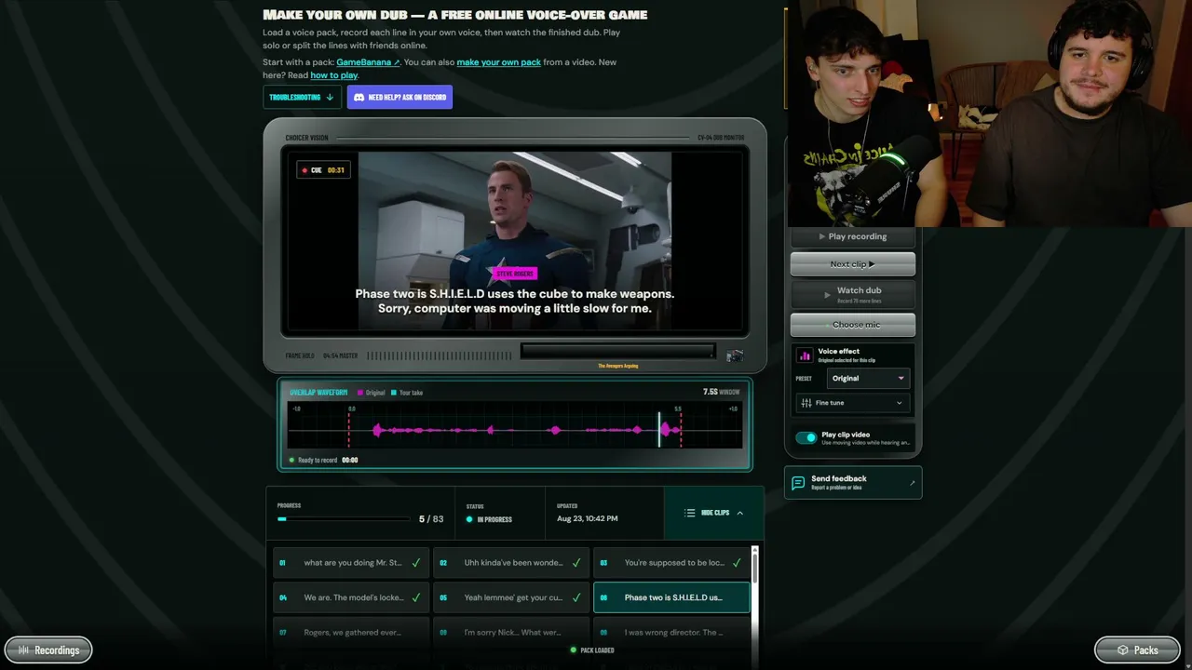
Task: Click the green checkmark on clip 02
Action: [x=576, y=563]
